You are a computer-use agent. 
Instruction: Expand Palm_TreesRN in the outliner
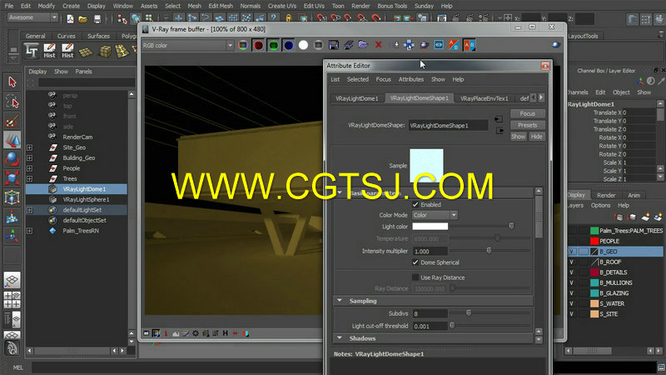(29, 231)
